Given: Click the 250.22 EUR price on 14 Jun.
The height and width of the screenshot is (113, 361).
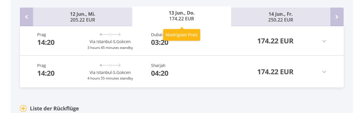Looking at the screenshot, I should point(281,20).
